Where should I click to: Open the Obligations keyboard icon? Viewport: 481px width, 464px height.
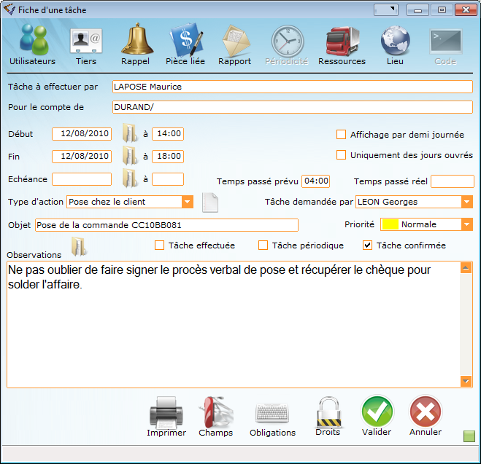(x=272, y=413)
